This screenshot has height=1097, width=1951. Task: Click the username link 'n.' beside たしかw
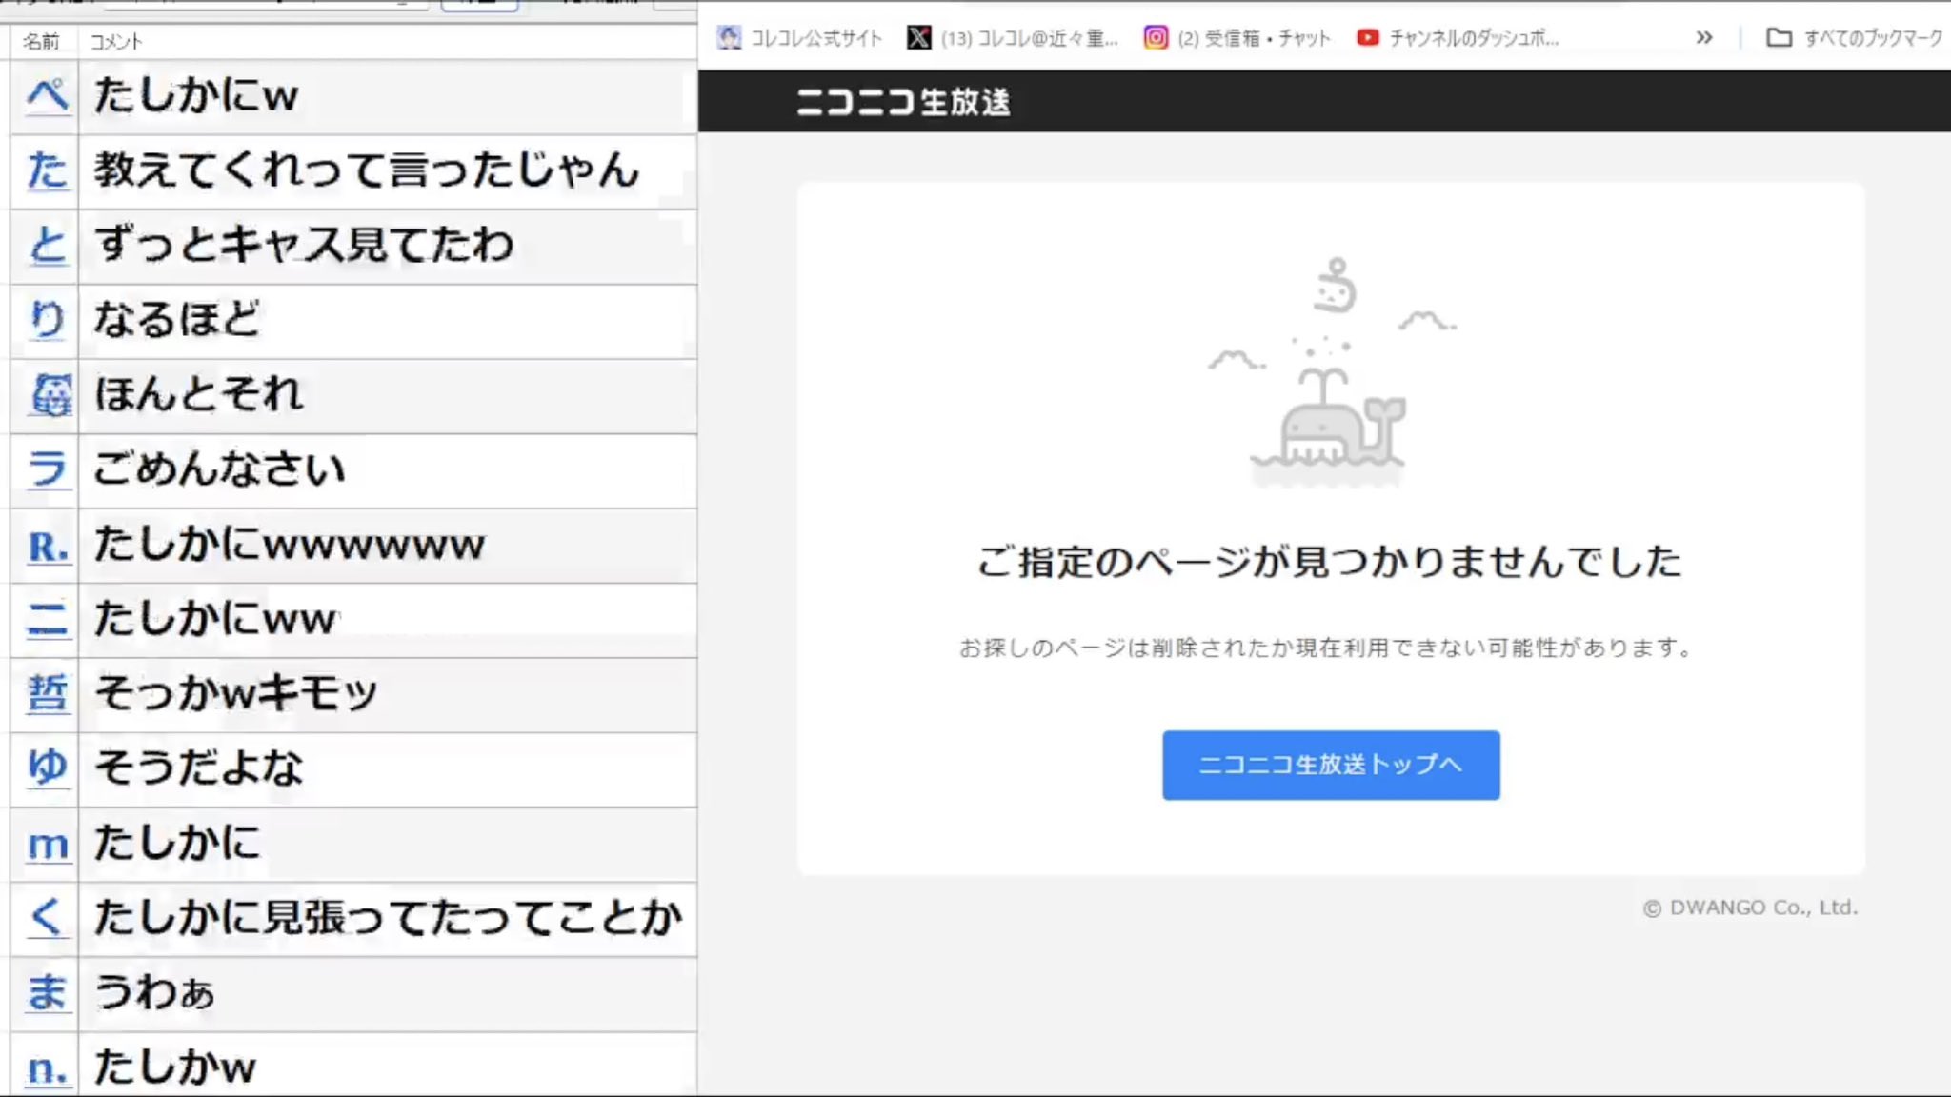[x=48, y=1068]
